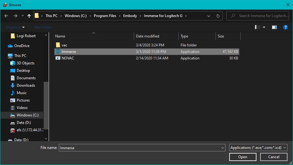Select the vac folder icon
This screenshot has height=165, width=293.
[x=58, y=45]
